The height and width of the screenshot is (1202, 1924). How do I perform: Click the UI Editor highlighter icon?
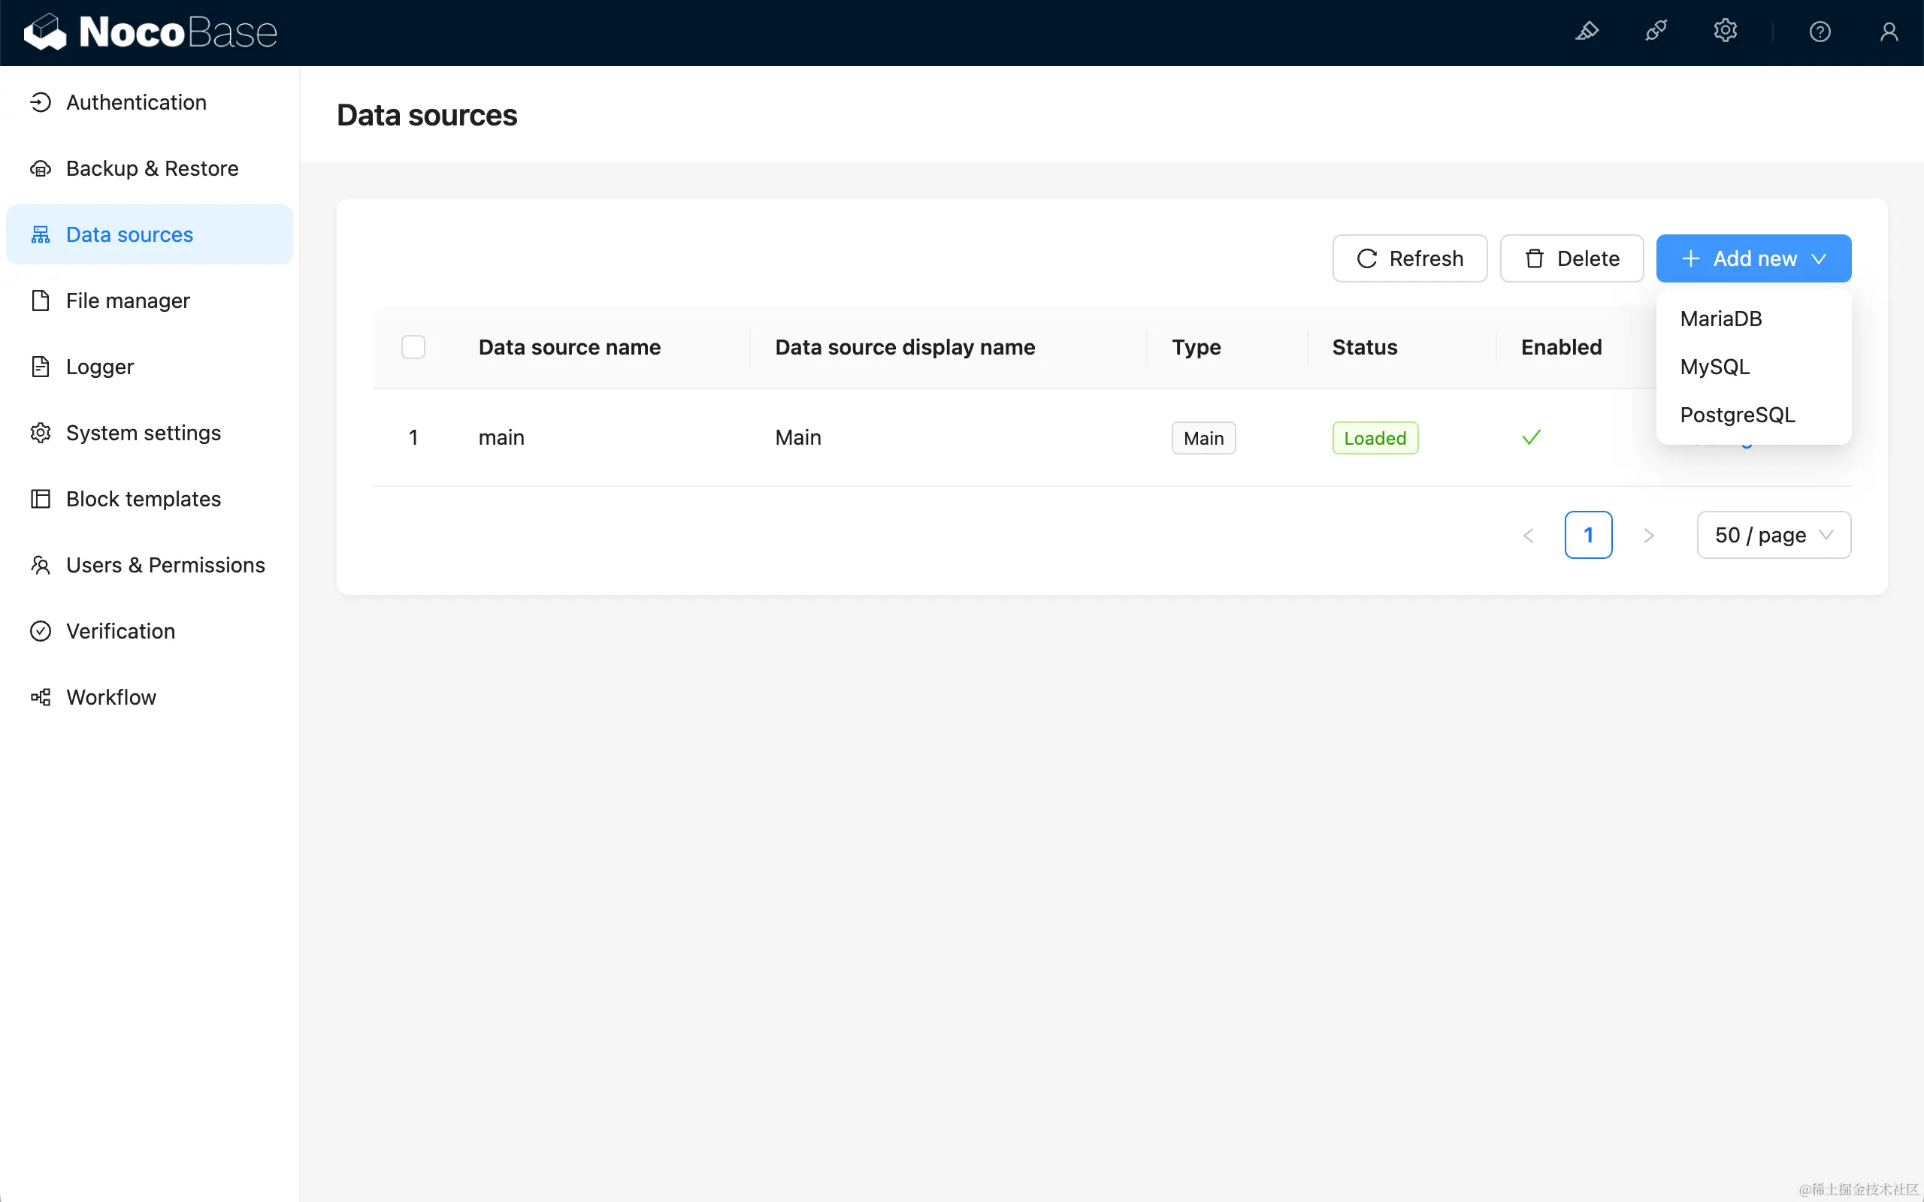(1587, 32)
